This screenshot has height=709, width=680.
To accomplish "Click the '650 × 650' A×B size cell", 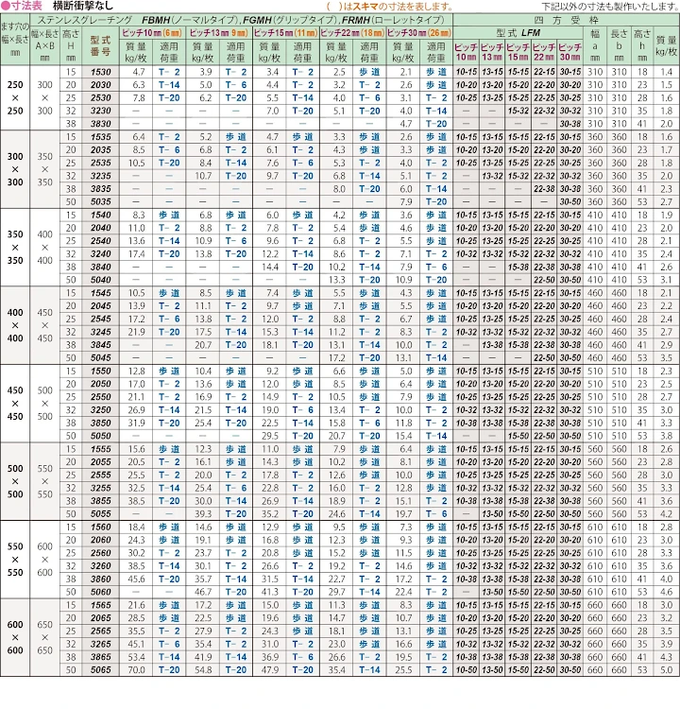I will click(44, 637).
